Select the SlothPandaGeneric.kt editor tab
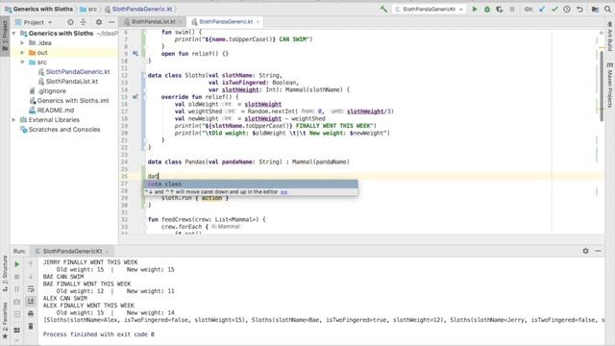Screen dimensions: 615x346 click(x=226, y=21)
